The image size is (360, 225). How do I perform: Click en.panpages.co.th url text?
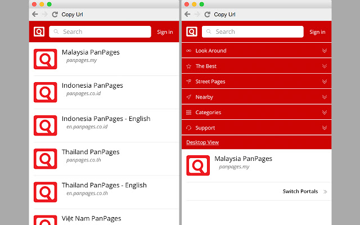tap(87, 193)
